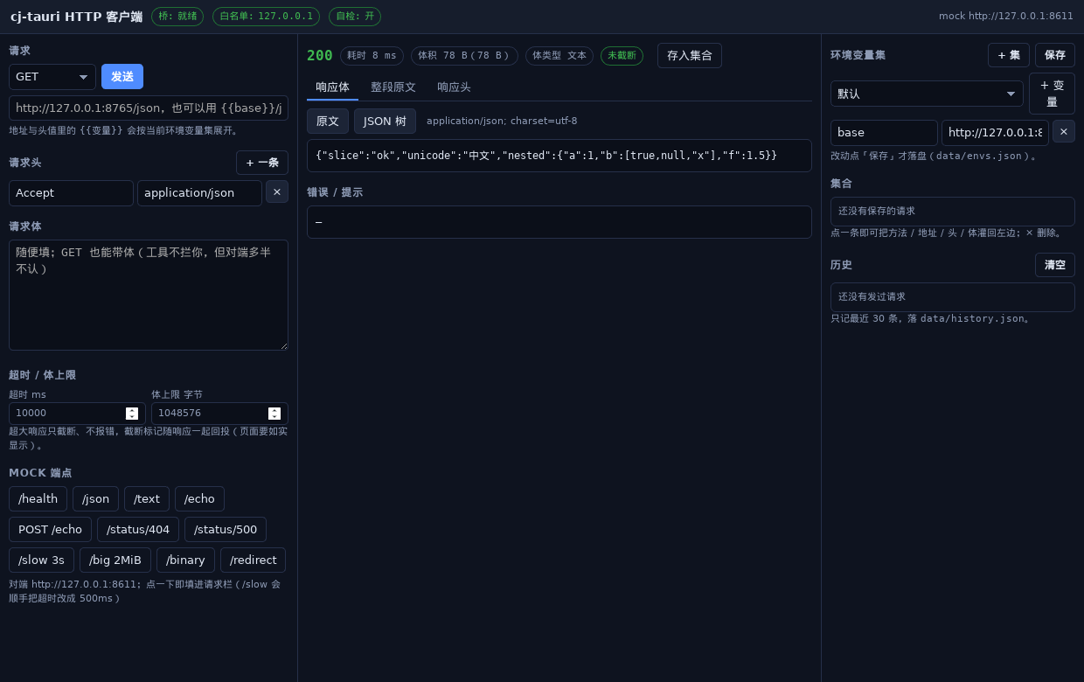This screenshot has width=1084, height=682.
Task: Click the mock http://127.0.0.1:8611 label
Action: (1006, 17)
